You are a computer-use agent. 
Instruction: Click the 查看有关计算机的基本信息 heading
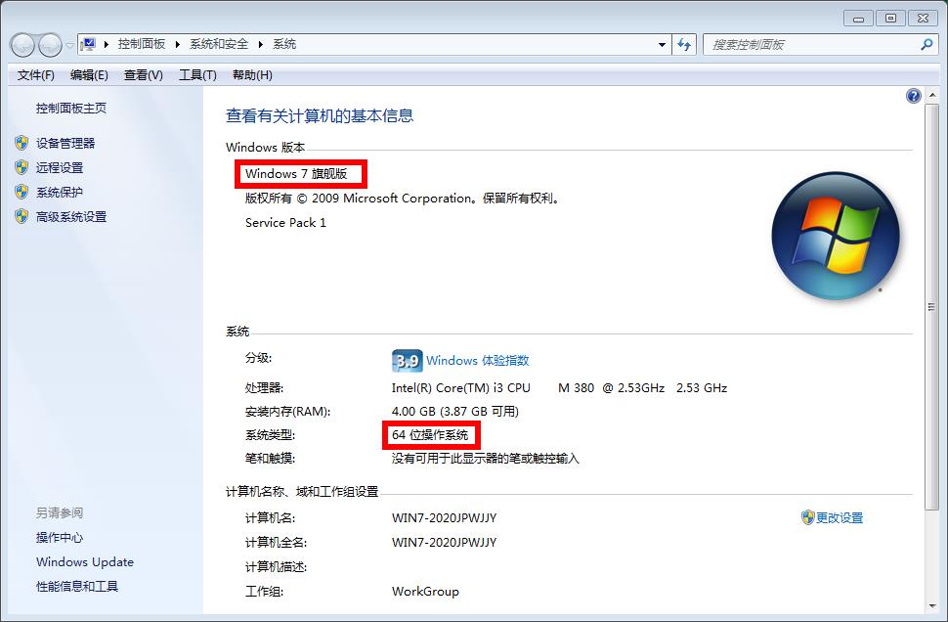[x=320, y=115]
